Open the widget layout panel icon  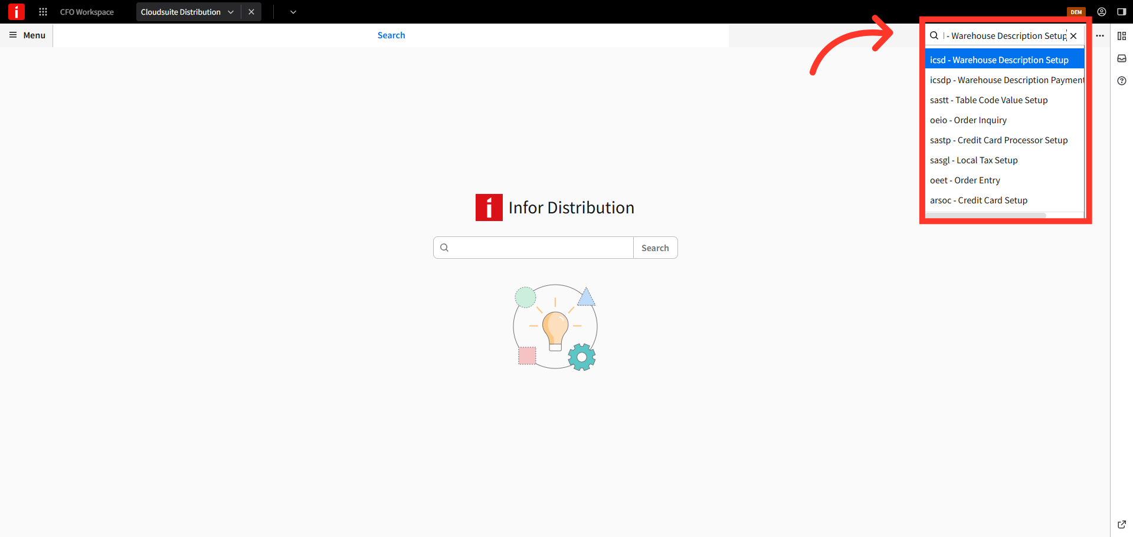pyautogui.click(x=1122, y=36)
